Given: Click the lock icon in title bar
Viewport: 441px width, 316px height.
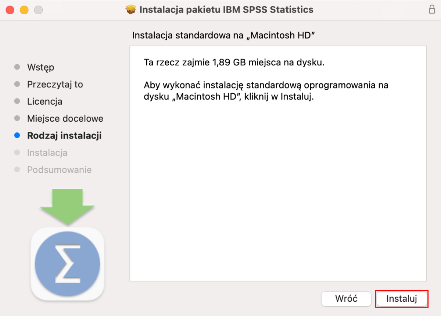Looking at the screenshot, I should pyautogui.click(x=432, y=10).
